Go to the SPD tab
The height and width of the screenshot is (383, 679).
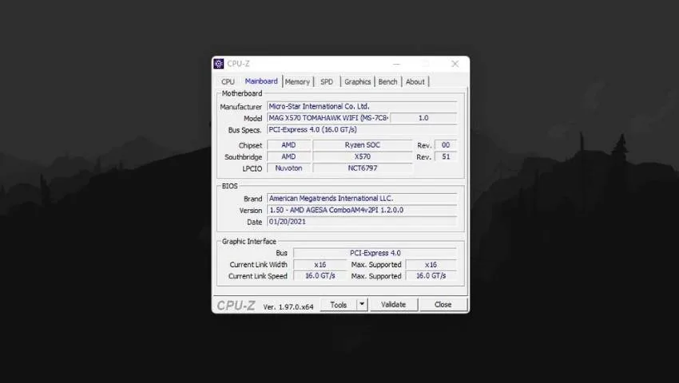click(327, 82)
